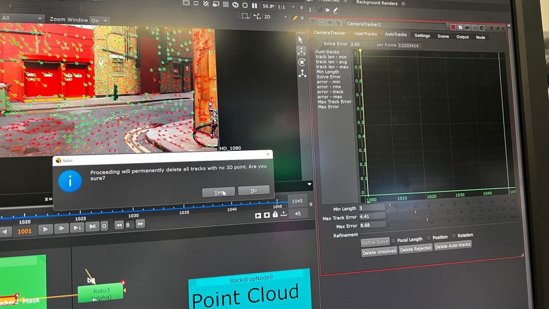Adjust the Max Track Error slider

(x=451, y=212)
